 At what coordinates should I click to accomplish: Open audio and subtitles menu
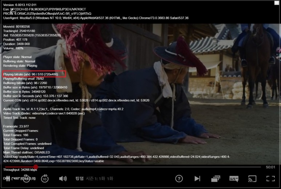pos(234,178)
